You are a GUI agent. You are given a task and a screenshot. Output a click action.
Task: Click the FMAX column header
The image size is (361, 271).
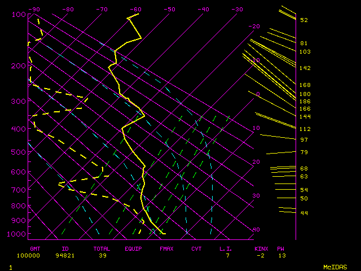[166, 248]
